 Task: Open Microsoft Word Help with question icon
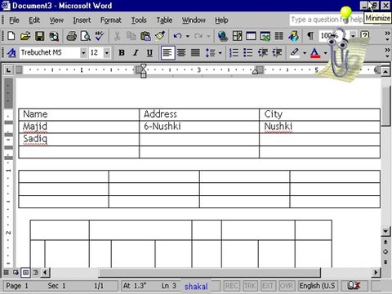click(x=365, y=35)
